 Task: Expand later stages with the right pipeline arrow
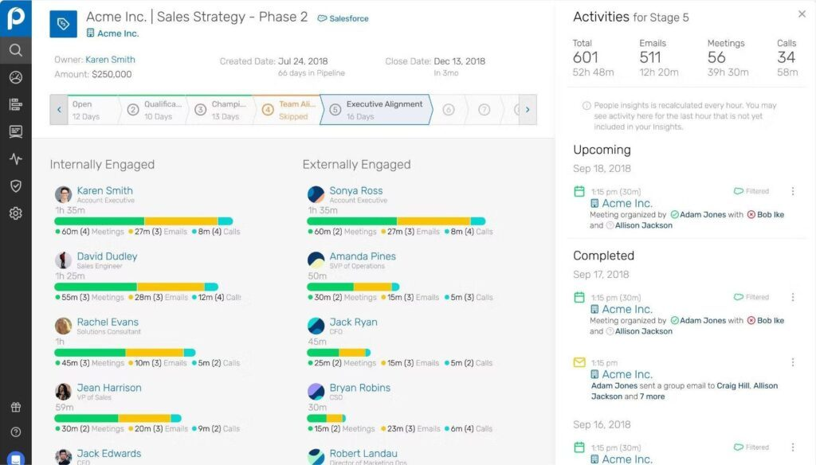(528, 110)
